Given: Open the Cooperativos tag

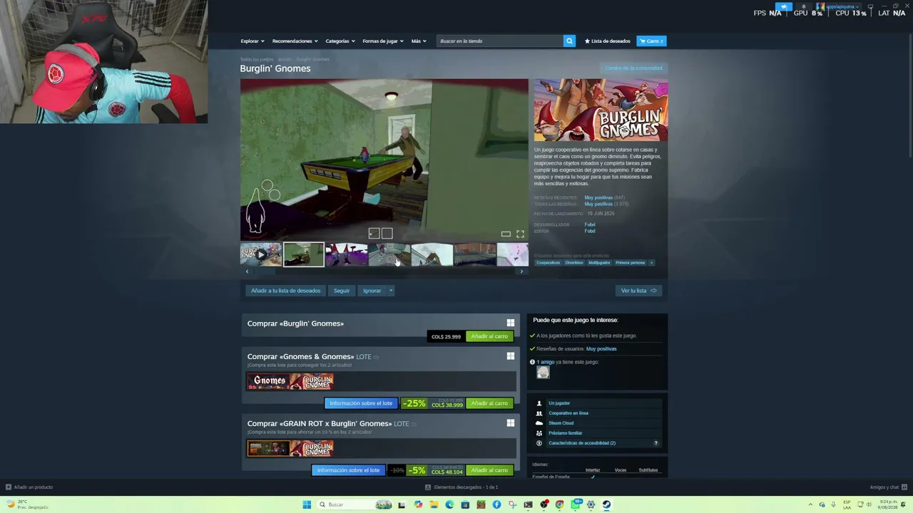Looking at the screenshot, I should click(548, 263).
